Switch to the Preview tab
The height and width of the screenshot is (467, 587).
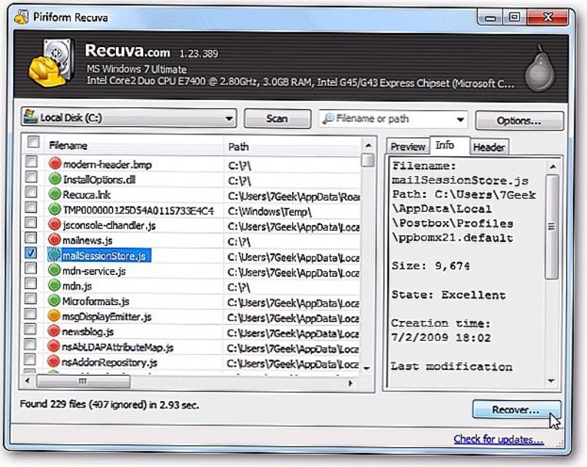pyautogui.click(x=408, y=147)
